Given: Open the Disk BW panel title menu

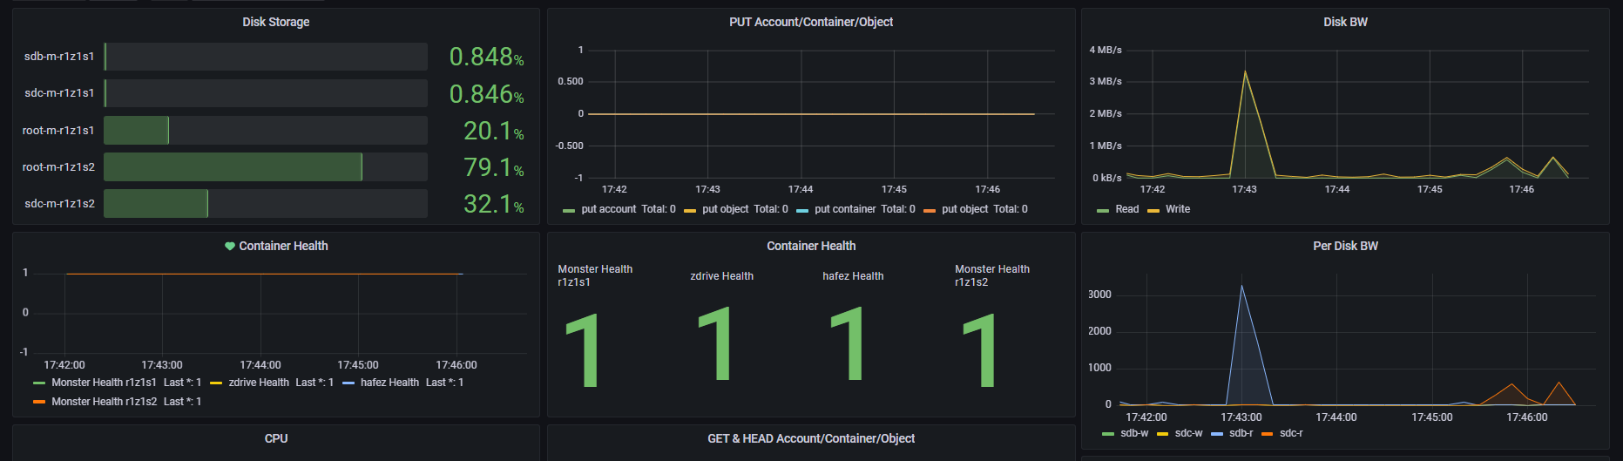Looking at the screenshot, I should coord(1345,22).
